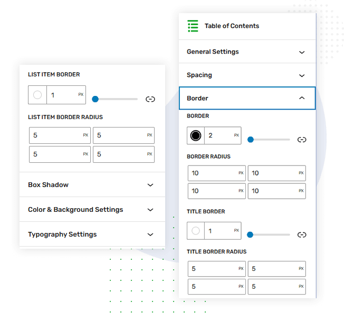Click top-left List Item Border Radius field
The width and height of the screenshot is (344, 313).
56,135
